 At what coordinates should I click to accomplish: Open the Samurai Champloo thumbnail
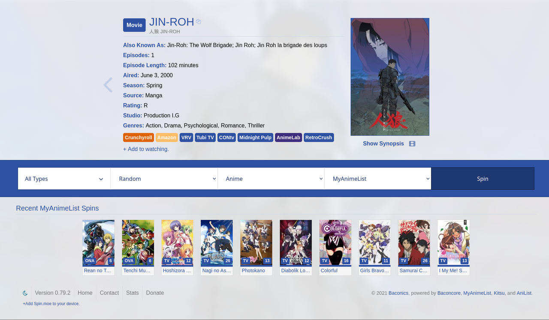pos(414,247)
